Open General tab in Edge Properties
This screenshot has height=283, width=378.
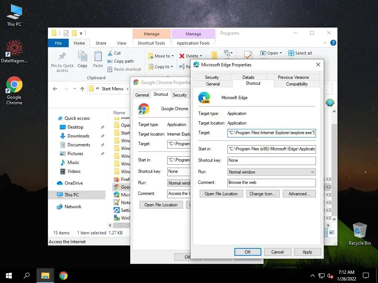pyautogui.click(x=213, y=84)
